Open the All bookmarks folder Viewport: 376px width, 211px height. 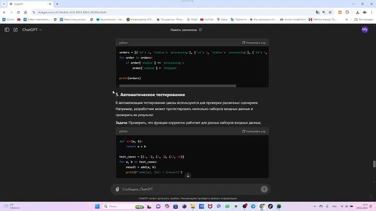point(364,19)
